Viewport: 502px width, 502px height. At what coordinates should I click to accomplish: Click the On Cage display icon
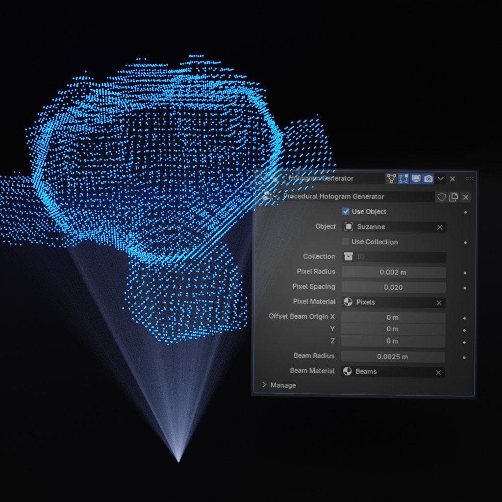[391, 179]
